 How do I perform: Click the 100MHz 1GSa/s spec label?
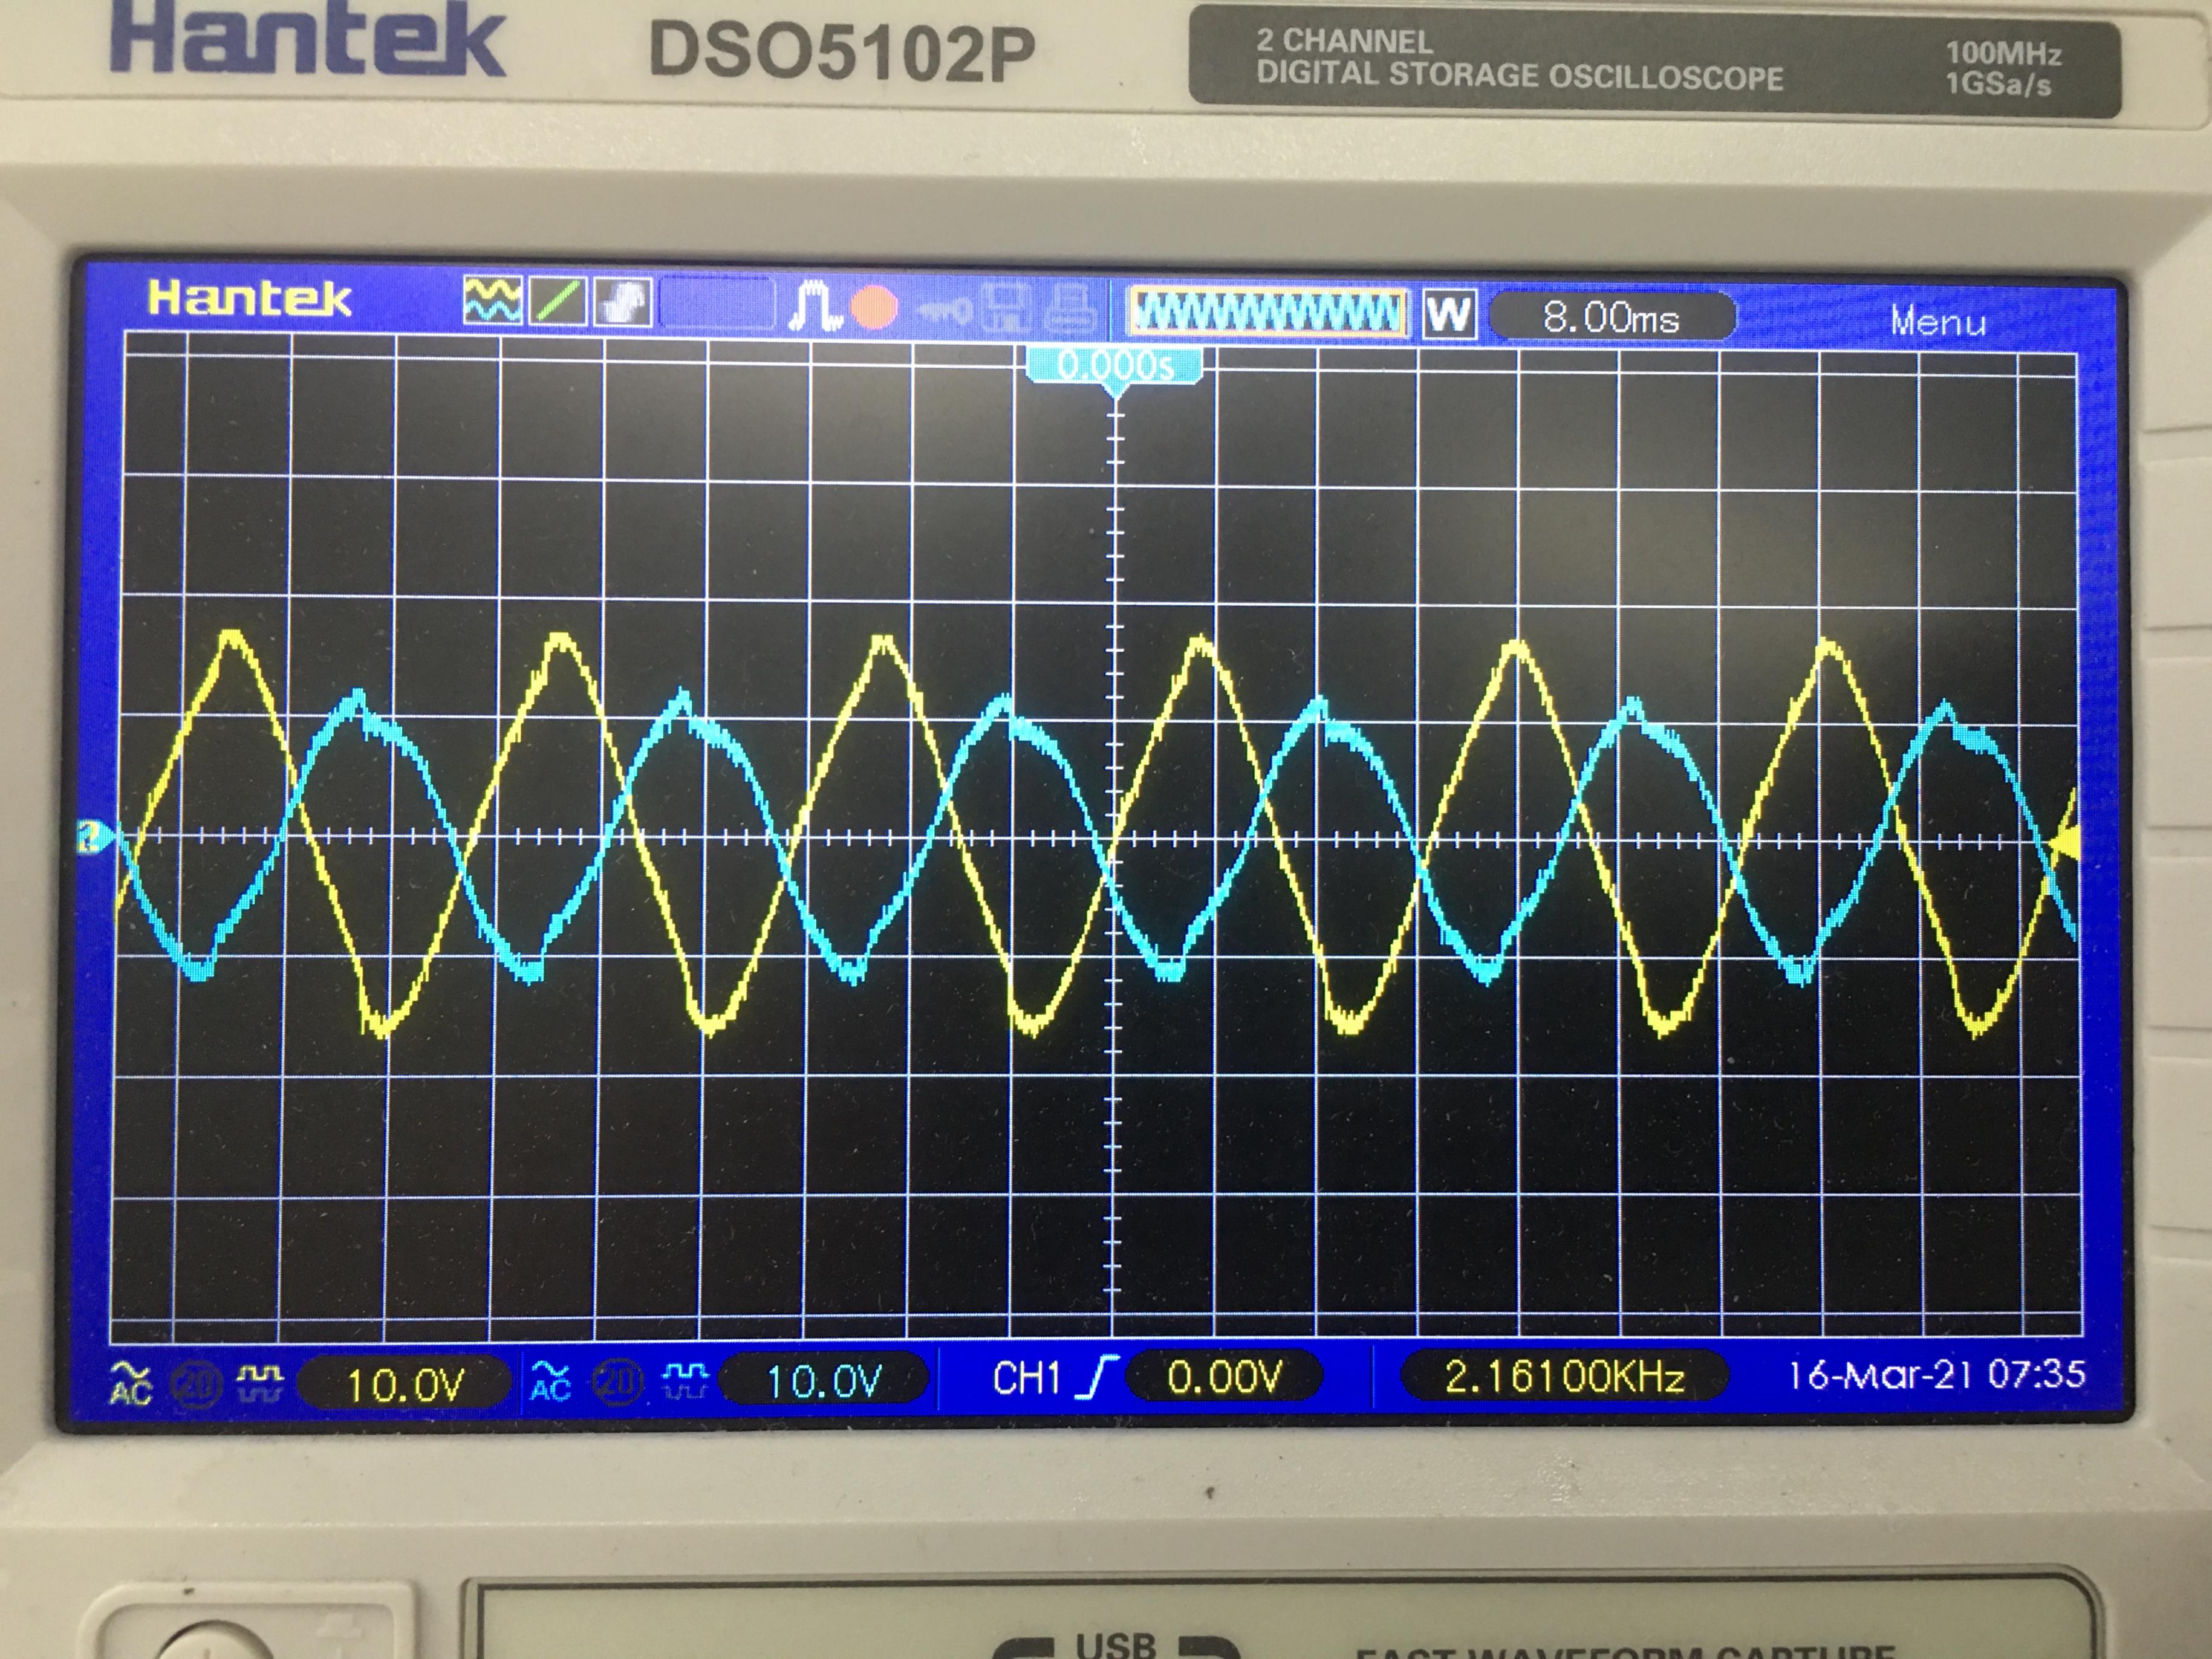pos(2002,69)
